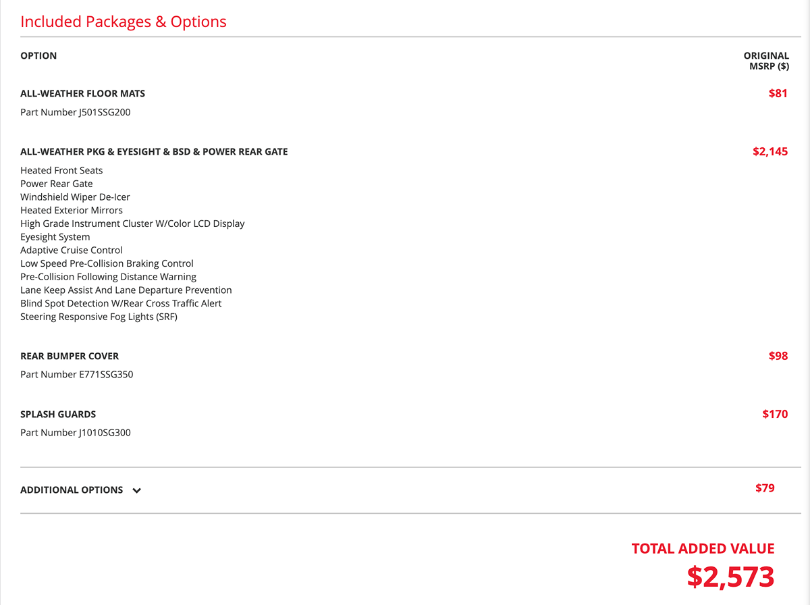The height and width of the screenshot is (605, 810).
Task: Select the Rear Bumper Cover title
Action: point(70,356)
